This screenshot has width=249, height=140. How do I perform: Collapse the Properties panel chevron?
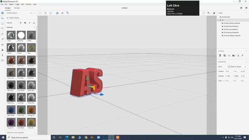click(246, 62)
